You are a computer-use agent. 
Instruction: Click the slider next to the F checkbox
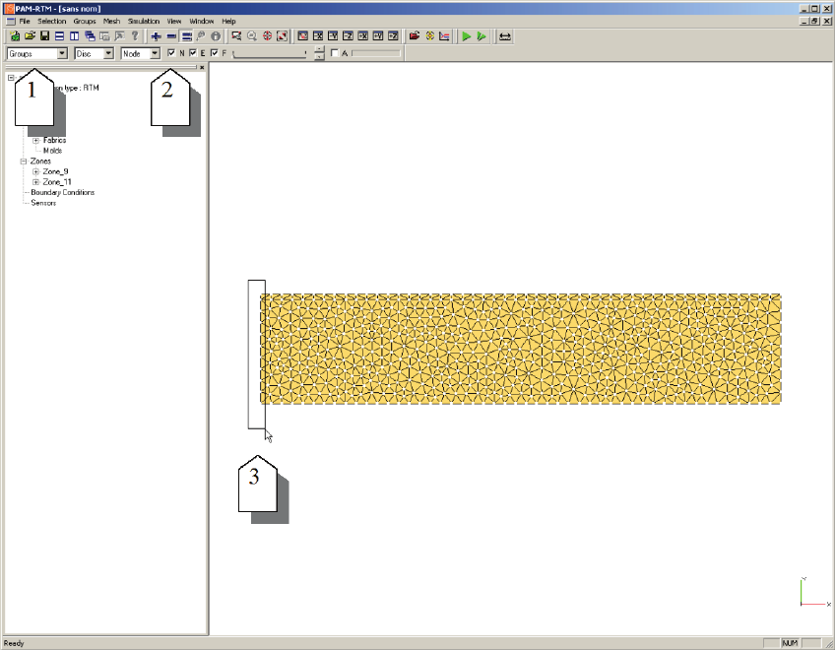[270, 53]
